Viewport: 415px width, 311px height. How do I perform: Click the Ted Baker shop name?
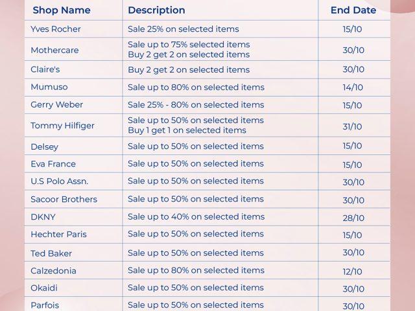51,253
